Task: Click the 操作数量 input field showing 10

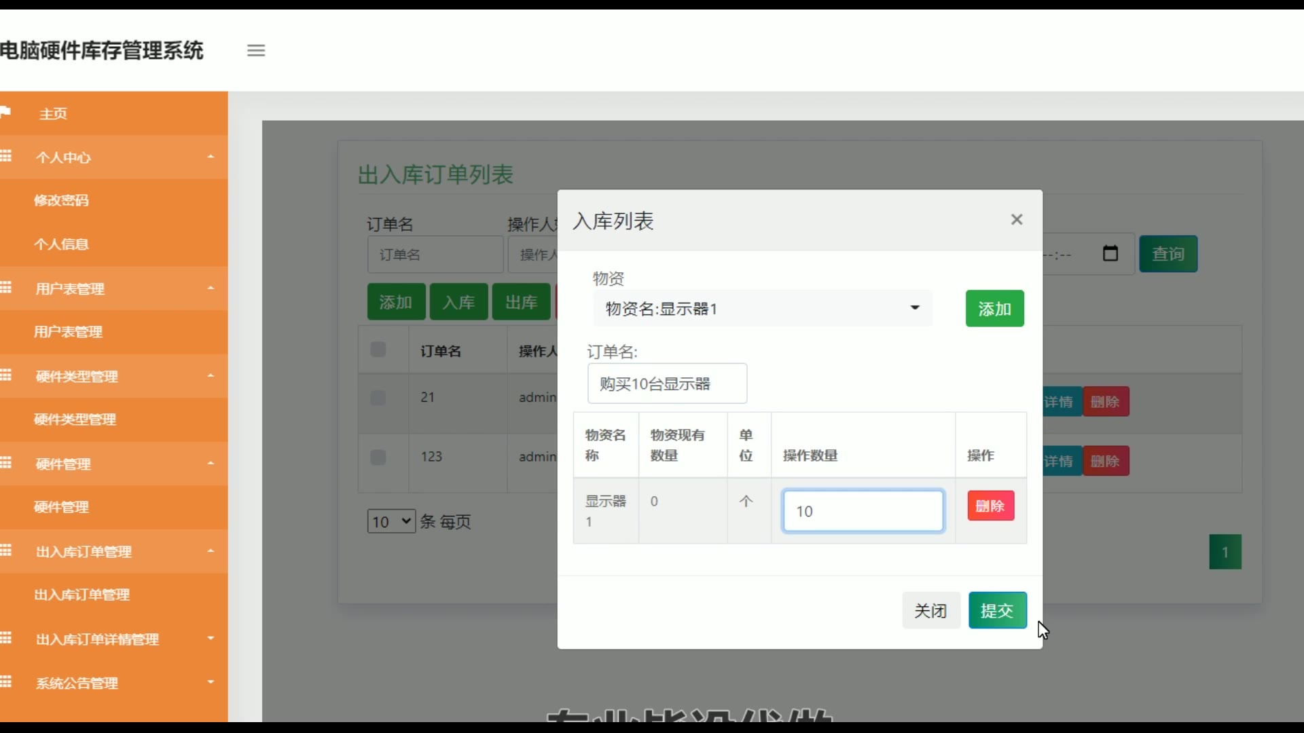Action: 863,511
